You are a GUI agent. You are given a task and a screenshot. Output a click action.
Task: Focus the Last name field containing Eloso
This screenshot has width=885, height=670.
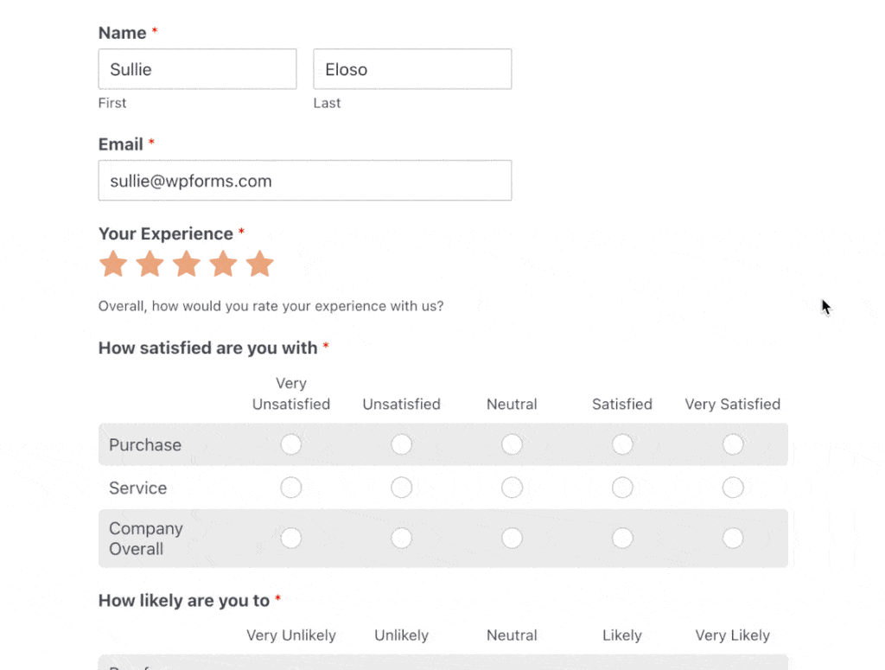click(412, 69)
